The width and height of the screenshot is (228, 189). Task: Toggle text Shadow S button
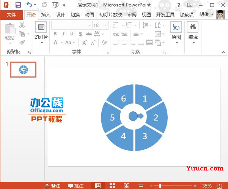coord(80,34)
